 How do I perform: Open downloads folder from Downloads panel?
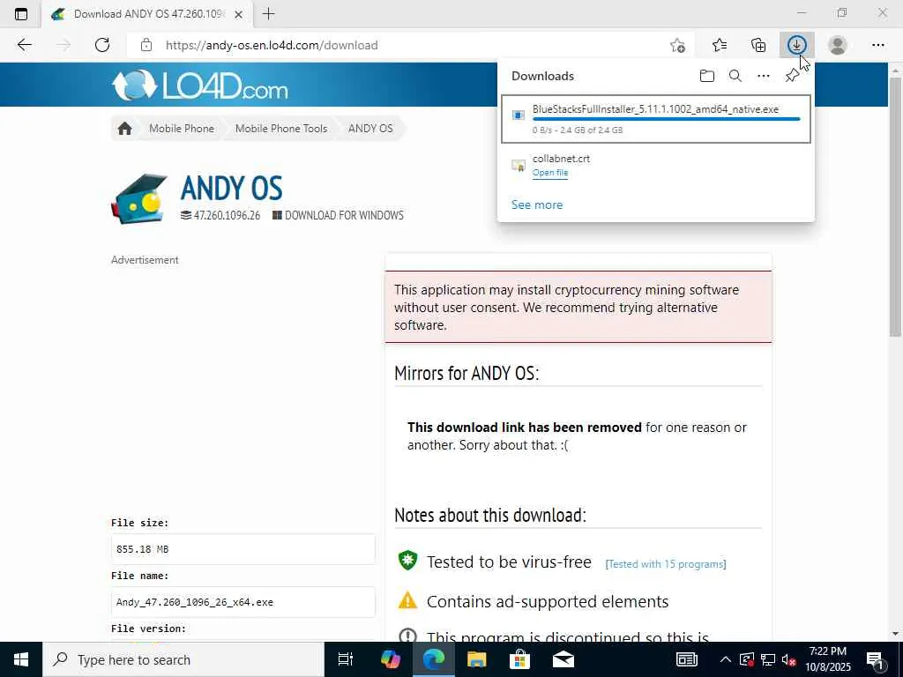pos(707,76)
